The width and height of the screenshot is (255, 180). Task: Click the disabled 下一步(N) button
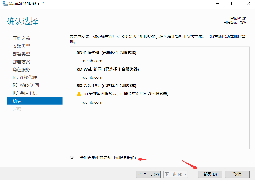(x=176, y=174)
